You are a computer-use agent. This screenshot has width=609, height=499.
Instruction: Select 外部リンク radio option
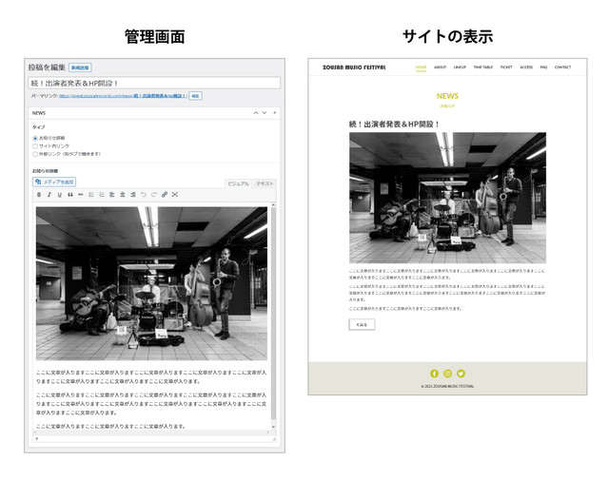35,154
